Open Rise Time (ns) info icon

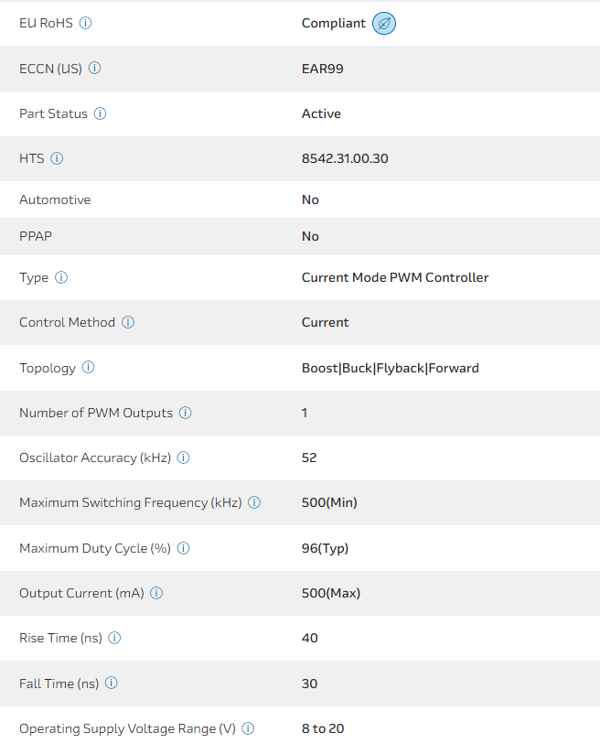pyautogui.click(x=115, y=638)
